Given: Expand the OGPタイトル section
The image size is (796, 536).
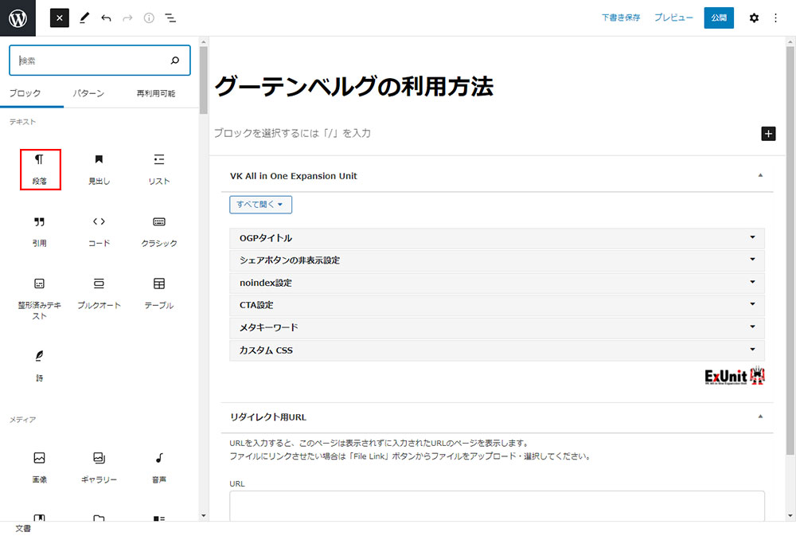Looking at the screenshot, I should coord(497,238).
